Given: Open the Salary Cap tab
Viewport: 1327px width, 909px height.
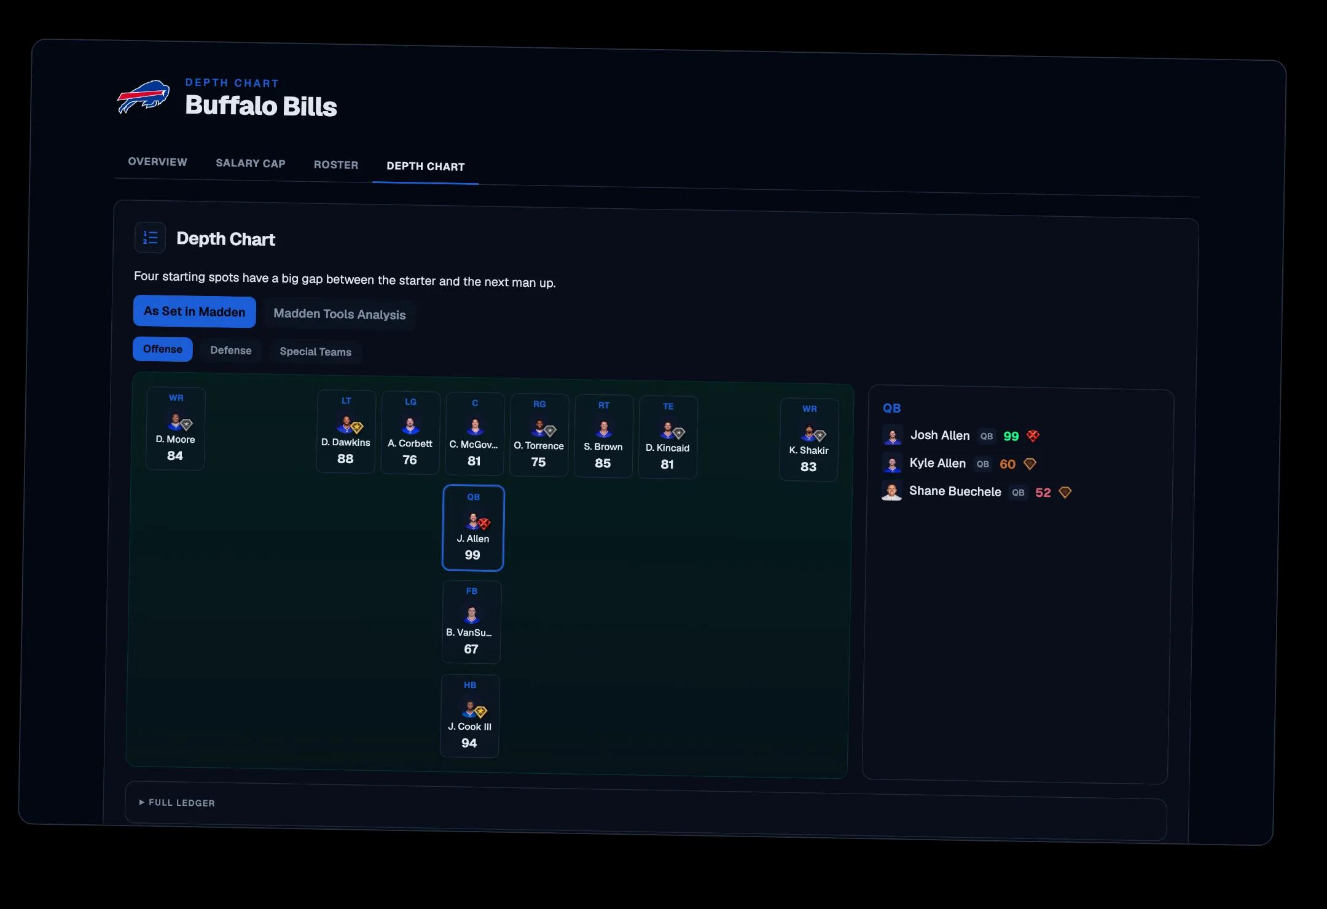Looking at the screenshot, I should point(251,163).
